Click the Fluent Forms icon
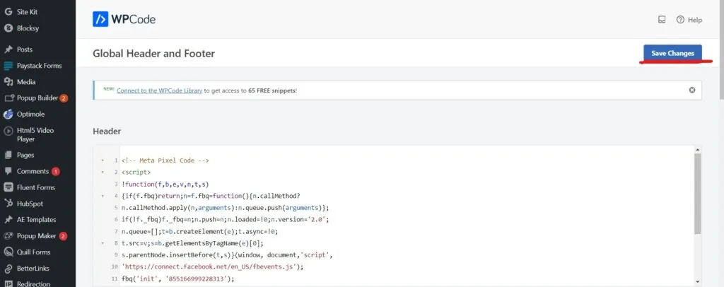The width and height of the screenshot is (724, 287). (x=8, y=187)
